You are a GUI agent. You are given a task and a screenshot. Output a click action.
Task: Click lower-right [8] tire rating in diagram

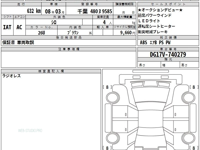coord(194,148)
